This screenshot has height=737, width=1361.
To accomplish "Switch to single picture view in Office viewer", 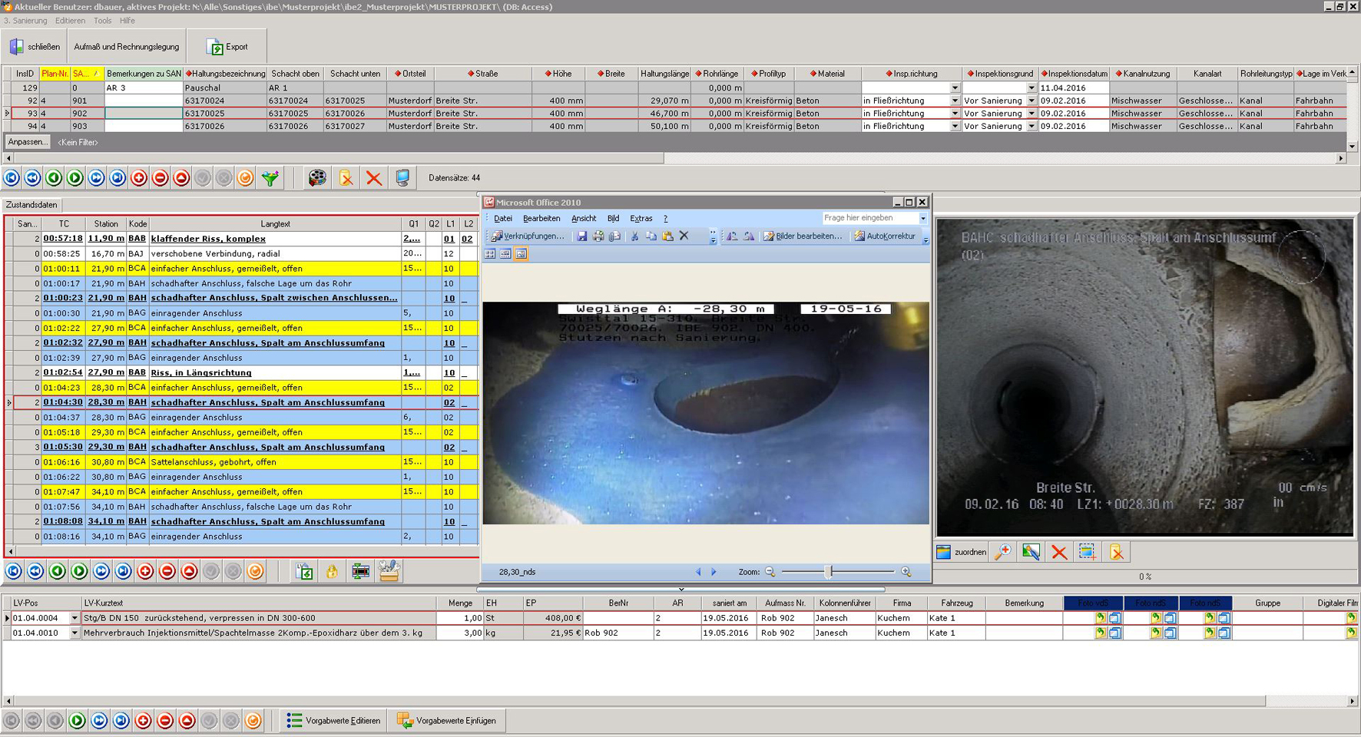I will click(522, 254).
